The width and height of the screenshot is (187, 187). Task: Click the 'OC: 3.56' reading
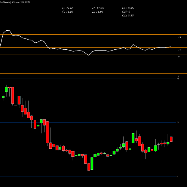[x=128, y=8]
